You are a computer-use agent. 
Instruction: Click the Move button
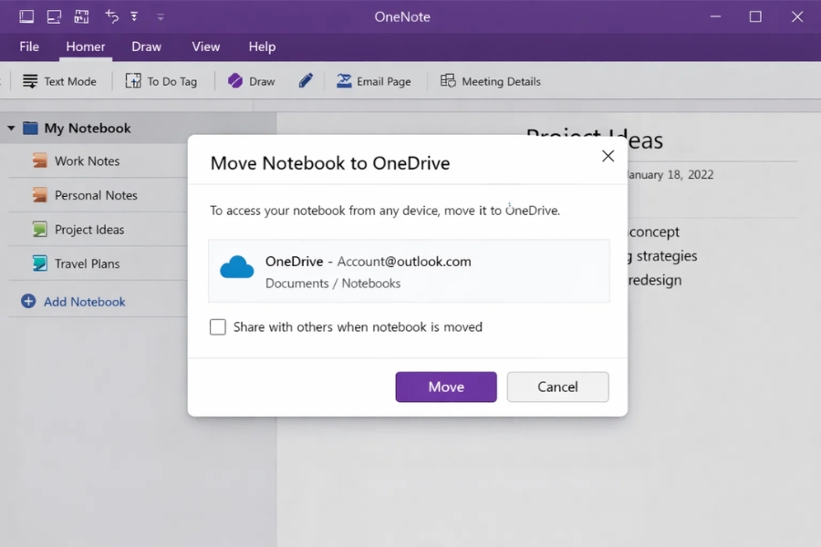coord(445,387)
